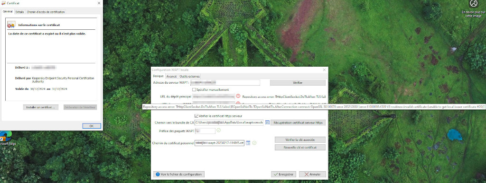Select the Général tab in Certificat window
The height and width of the screenshot is (183, 486).
pyautogui.click(x=8, y=12)
